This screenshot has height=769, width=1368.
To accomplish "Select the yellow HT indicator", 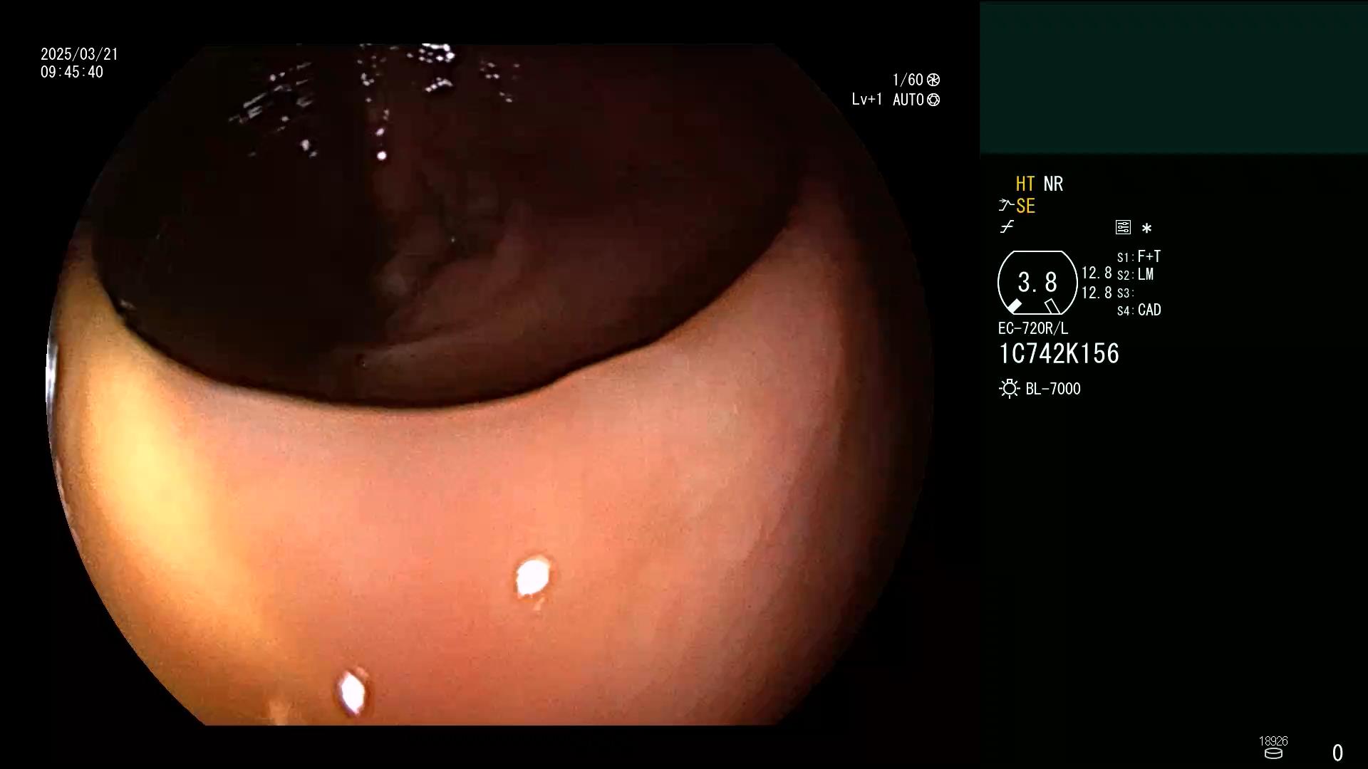I will pyautogui.click(x=1025, y=184).
